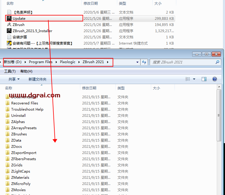Image resolution: width=225 pixels, height=195 pixels.
Task: Click the refresh button beside address bar
Action: [x=144, y=62]
